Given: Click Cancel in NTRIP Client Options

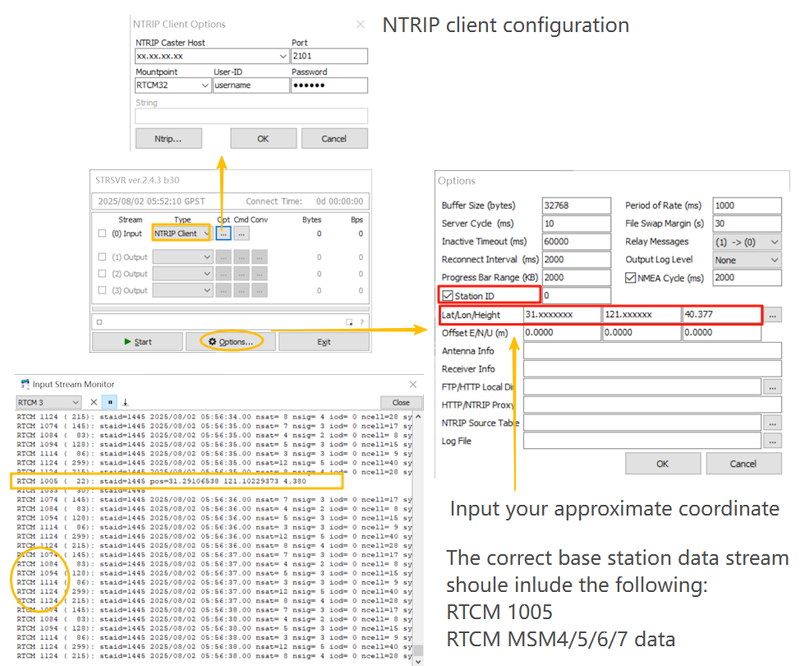Looking at the screenshot, I should click(x=334, y=139).
